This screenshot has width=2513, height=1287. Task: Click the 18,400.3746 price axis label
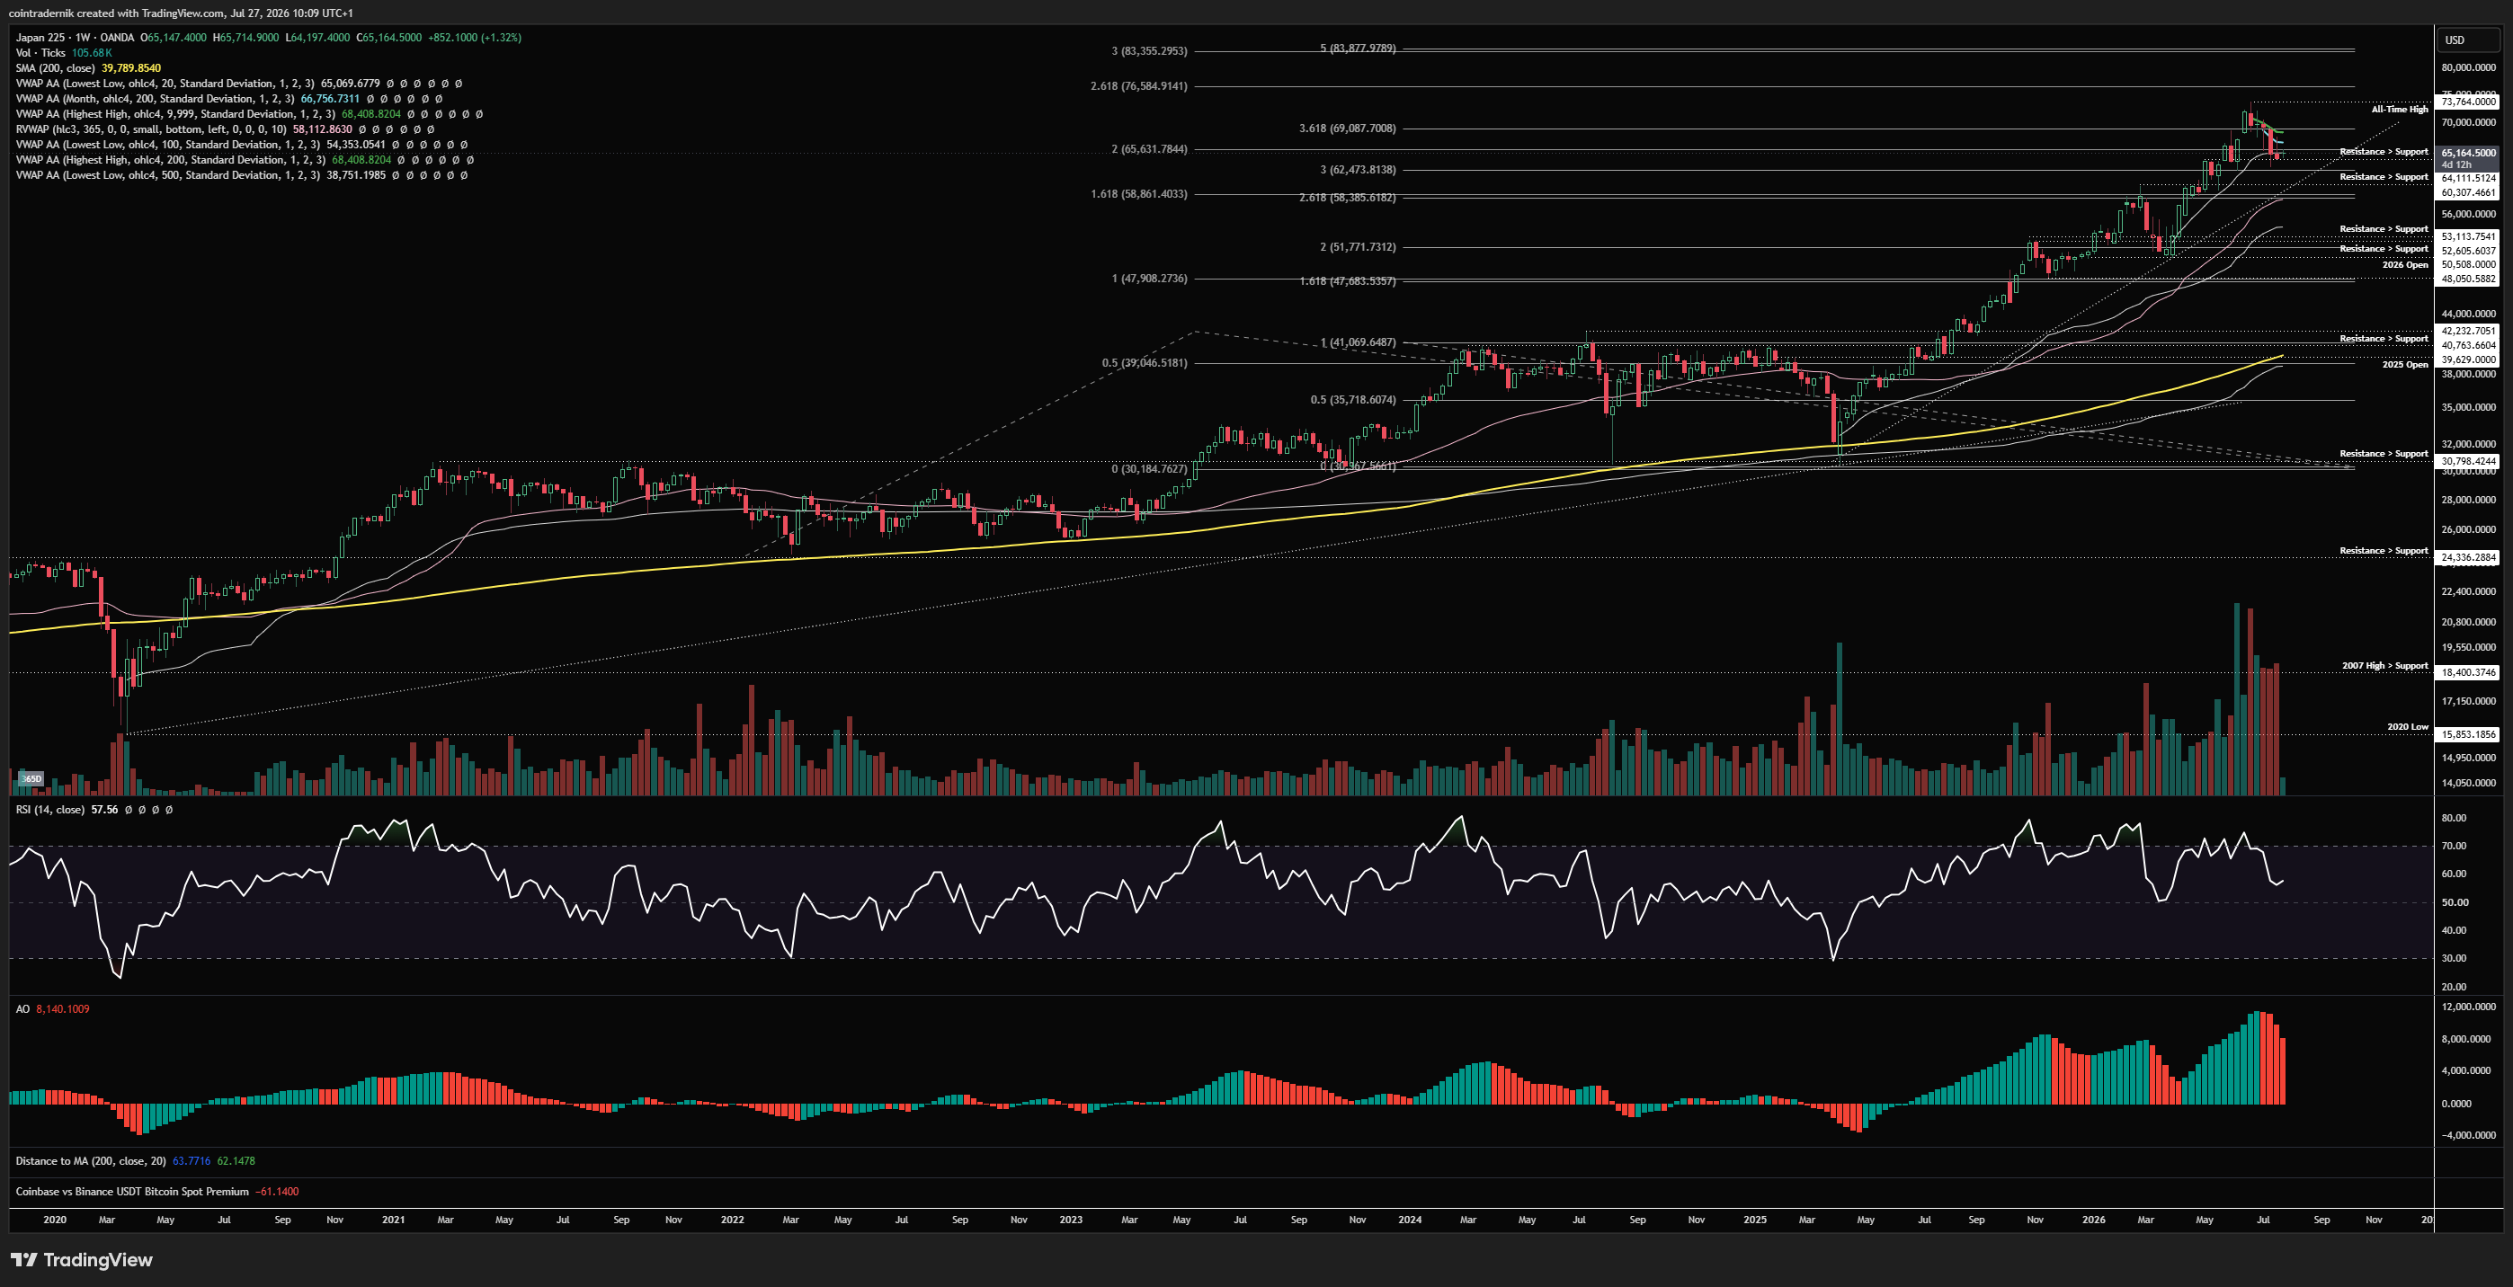[x=2468, y=673]
